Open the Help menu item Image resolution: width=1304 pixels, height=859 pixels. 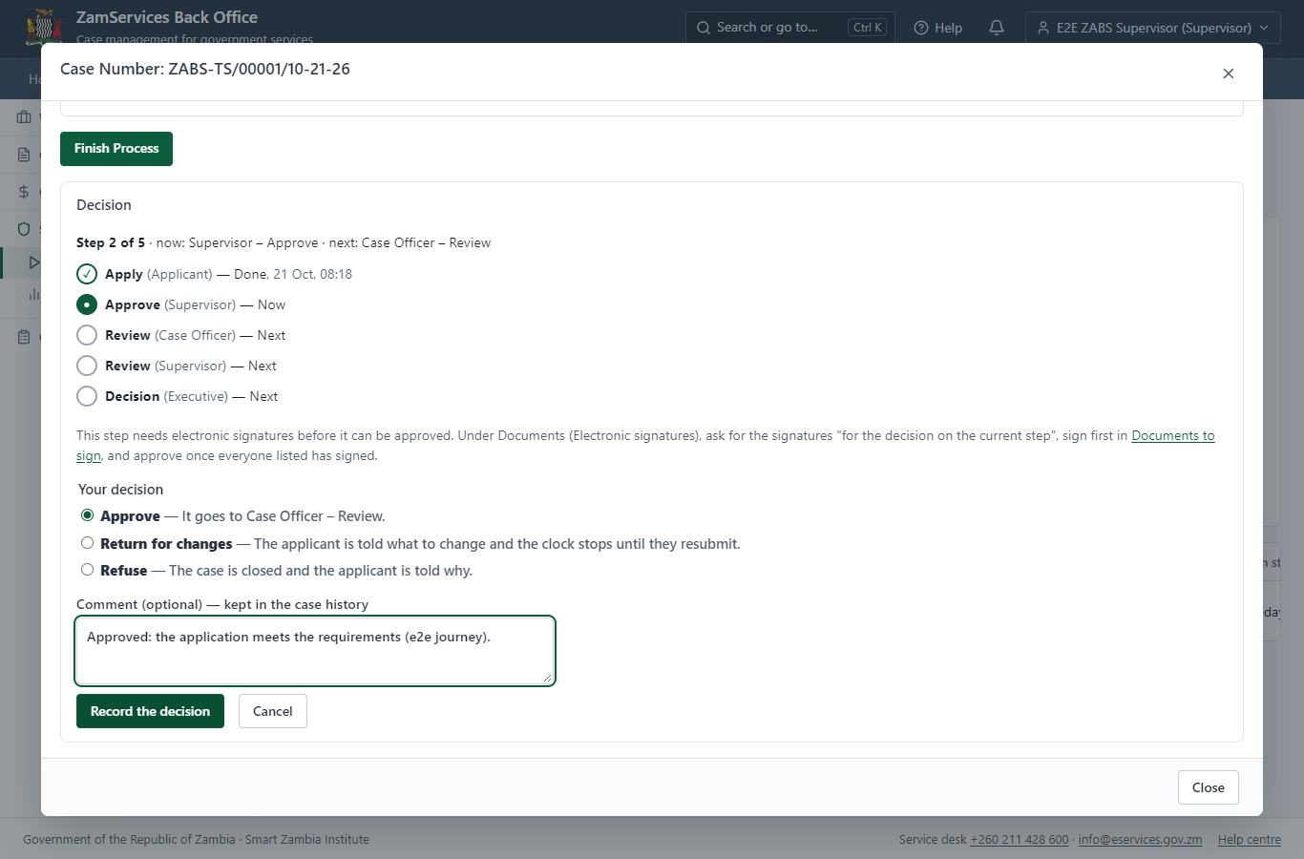pos(938,28)
